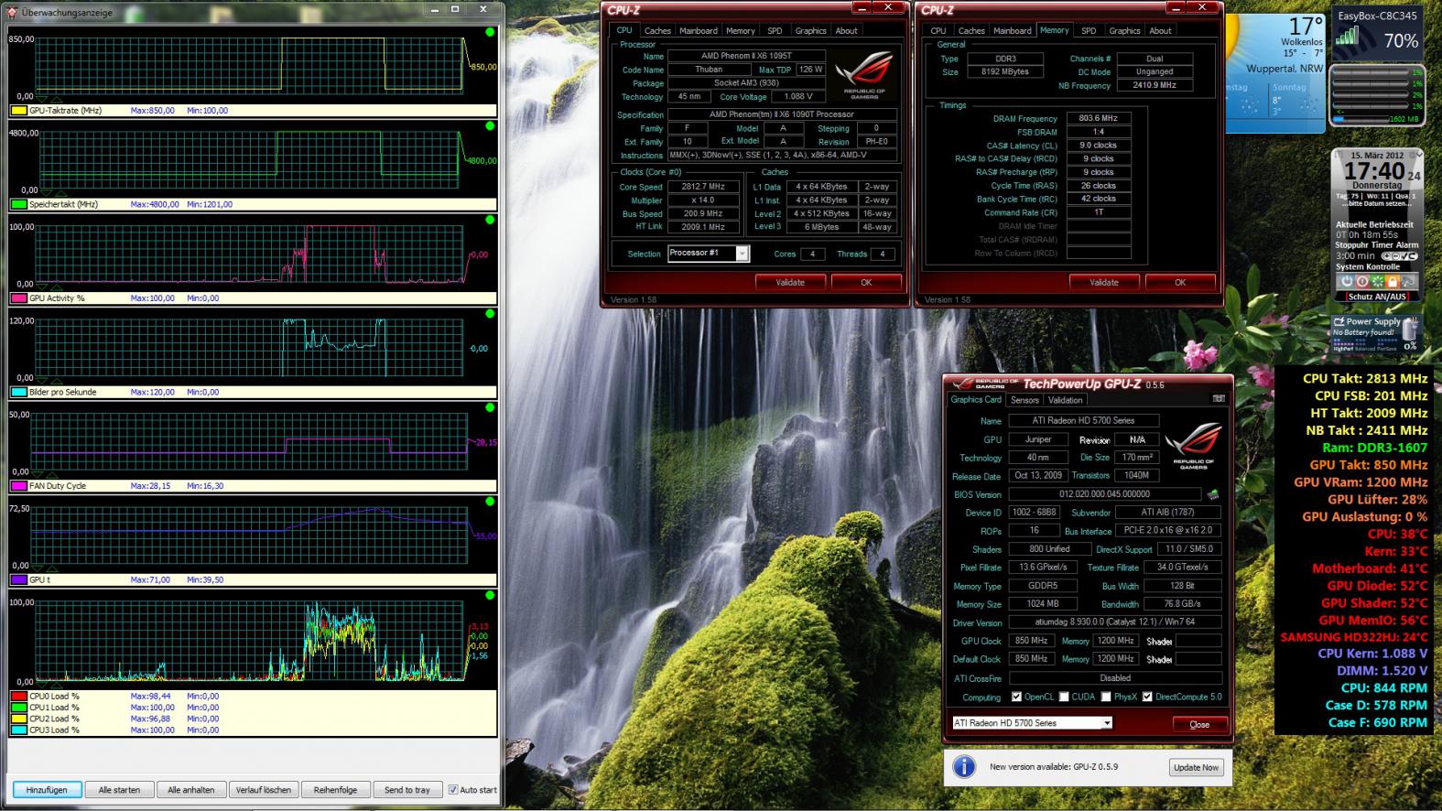1442x811 pixels.
Task: Click green status dot on FAN Duty Cycle graph
Action: click(490, 407)
